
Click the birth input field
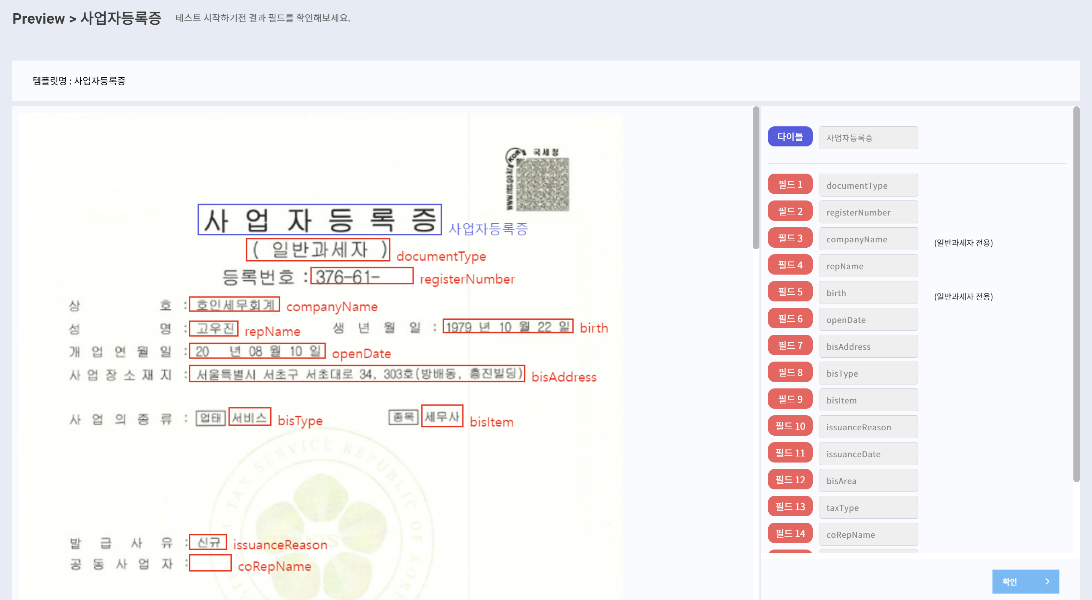tap(868, 293)
